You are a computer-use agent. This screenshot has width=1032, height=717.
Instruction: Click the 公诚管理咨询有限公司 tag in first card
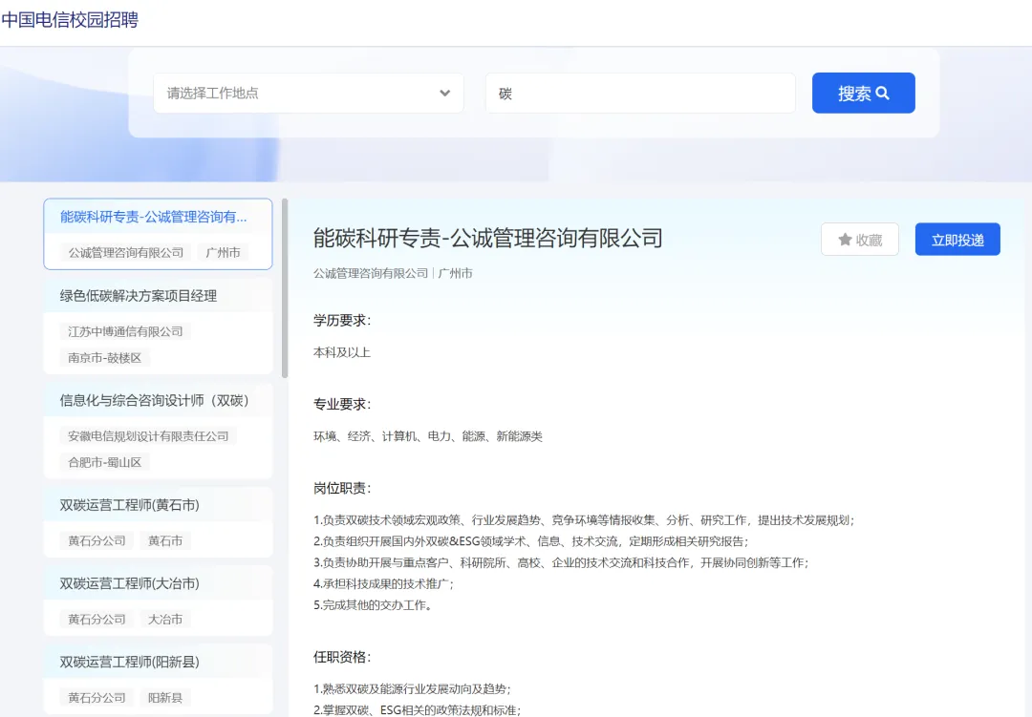pyautogui.click(x=126, y=253)
